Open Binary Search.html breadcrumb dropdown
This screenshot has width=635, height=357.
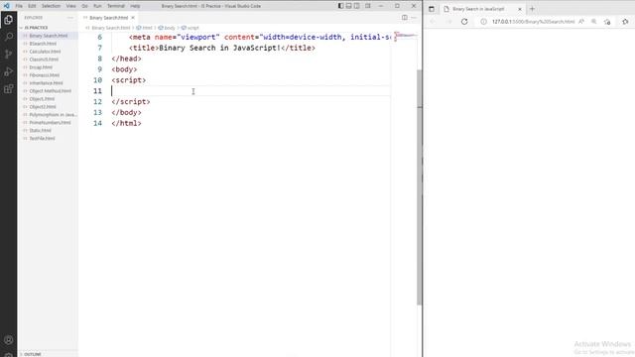pyautogui.click(x=108, y=28)
